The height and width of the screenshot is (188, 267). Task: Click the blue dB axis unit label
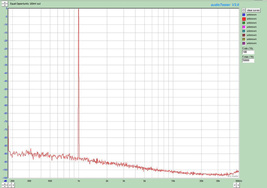click(x=6, y=181)
